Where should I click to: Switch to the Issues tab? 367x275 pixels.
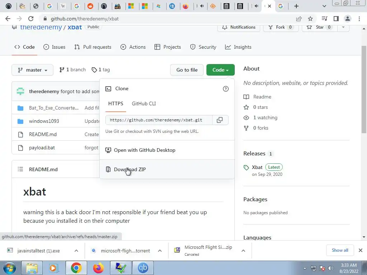(x=54, y=47)
